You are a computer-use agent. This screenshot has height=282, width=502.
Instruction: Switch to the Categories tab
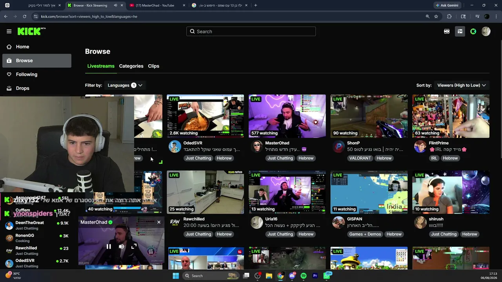pyautogui.click(x=131, y=66)
